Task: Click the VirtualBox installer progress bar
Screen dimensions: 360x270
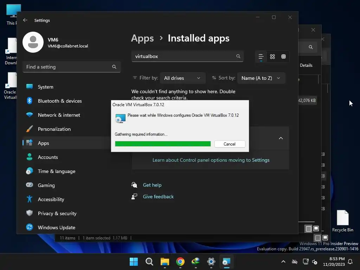Action: [x=163, y=144]
